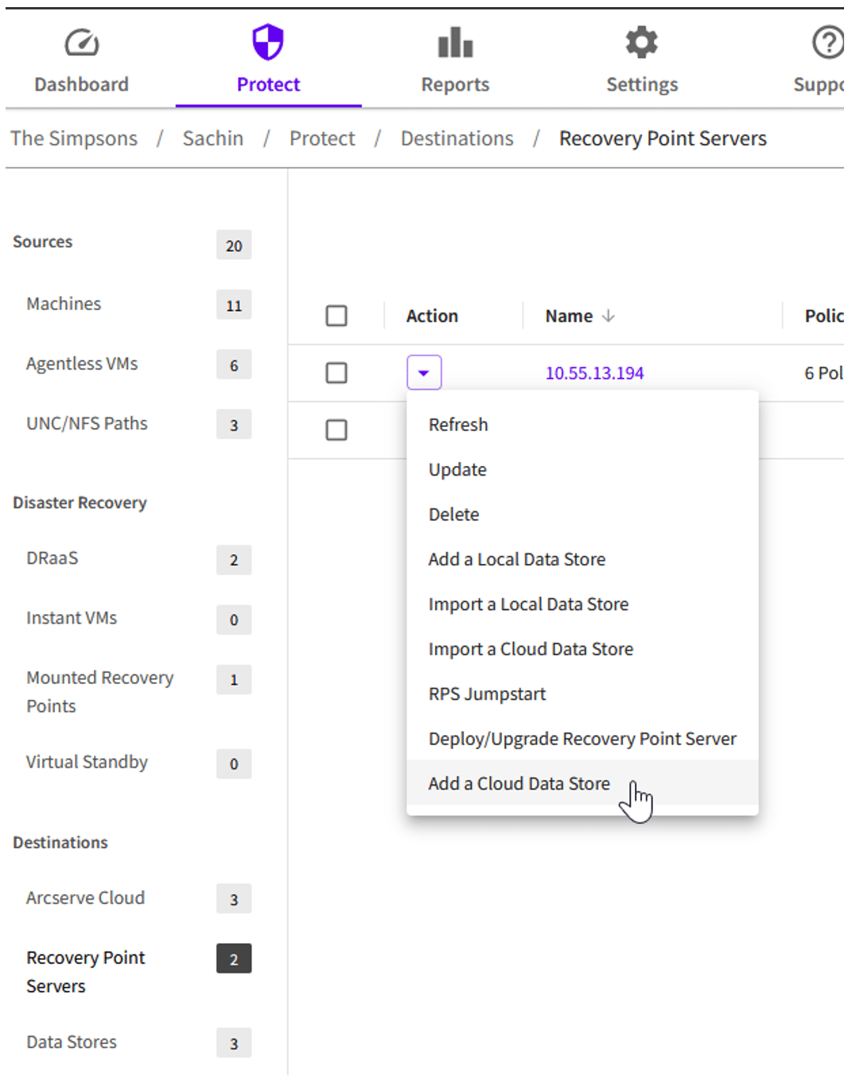Viewport: 856px width, 1080px height.
Task: Choose Refresh from the action menu
Action: pyautogui.click(x=582, y=425)
